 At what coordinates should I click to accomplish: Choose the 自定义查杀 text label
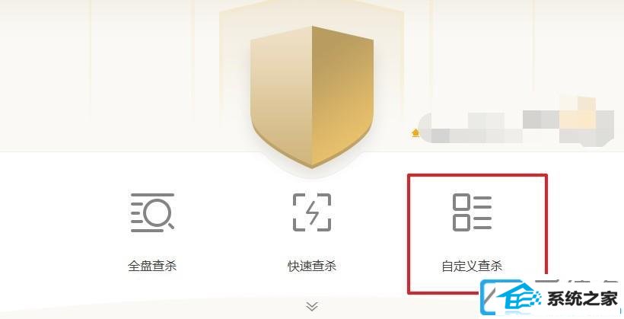point(472,266)
